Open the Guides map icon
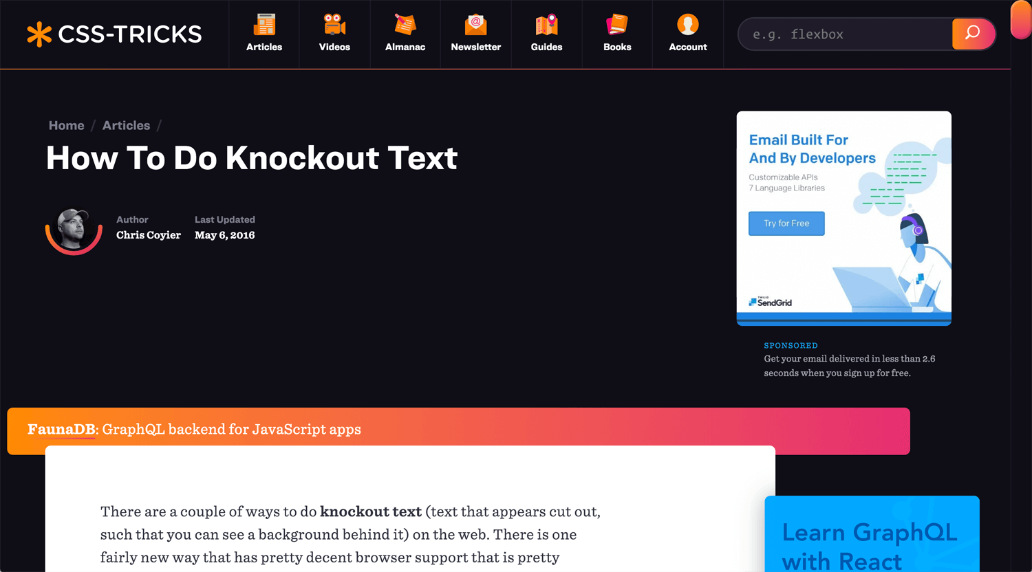The height and width of the screenshot is (572, 1032). pos(546,25)
